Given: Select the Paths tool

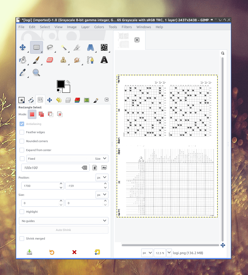Looking at the screenshot, I should [x=91, y=60].
